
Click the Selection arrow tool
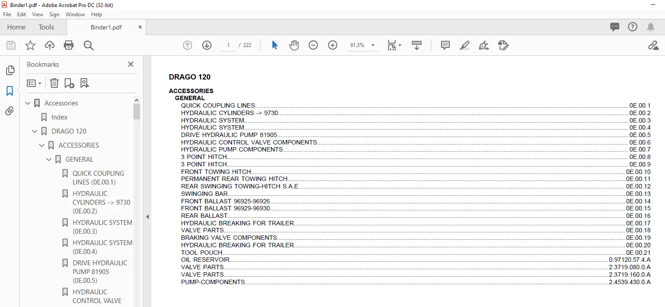click(275, 45)
